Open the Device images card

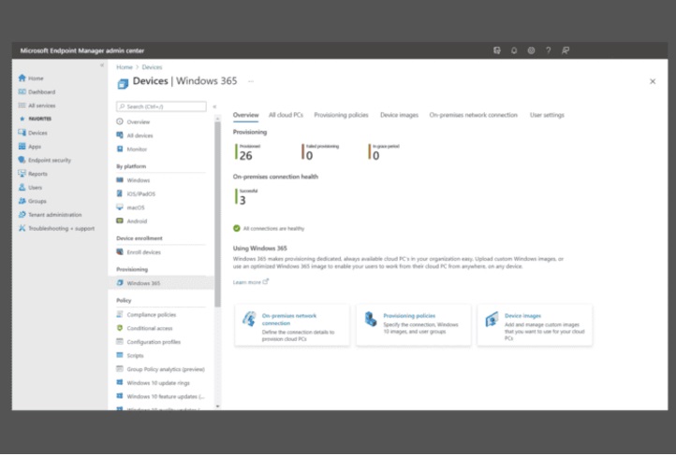pos(535,326)
